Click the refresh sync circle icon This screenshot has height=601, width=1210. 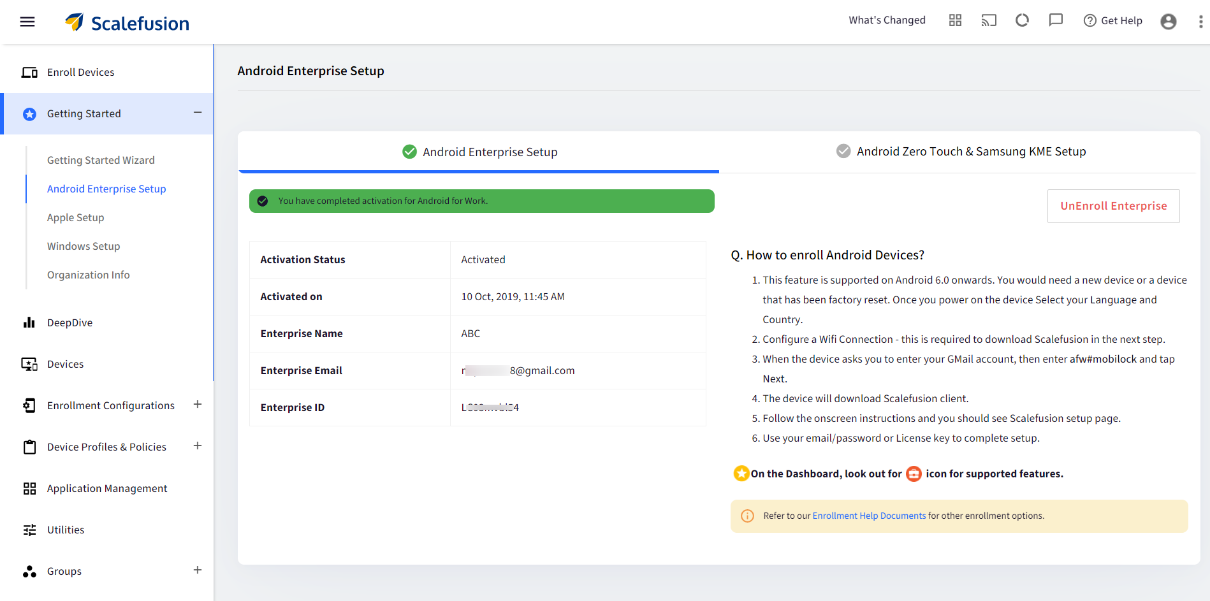tap(1022, 20)
